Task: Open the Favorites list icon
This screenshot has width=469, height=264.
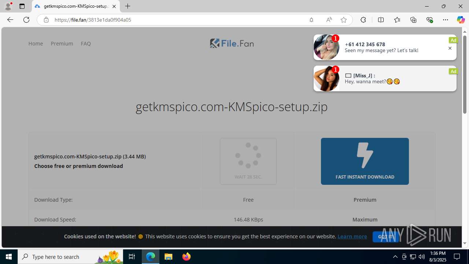Action: coord(397,20)
